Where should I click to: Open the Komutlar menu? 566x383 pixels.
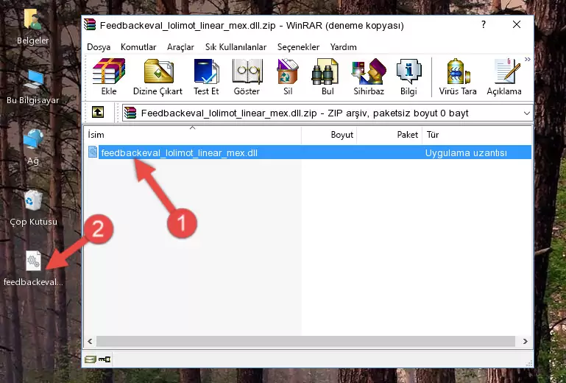(x=138, y=47)
